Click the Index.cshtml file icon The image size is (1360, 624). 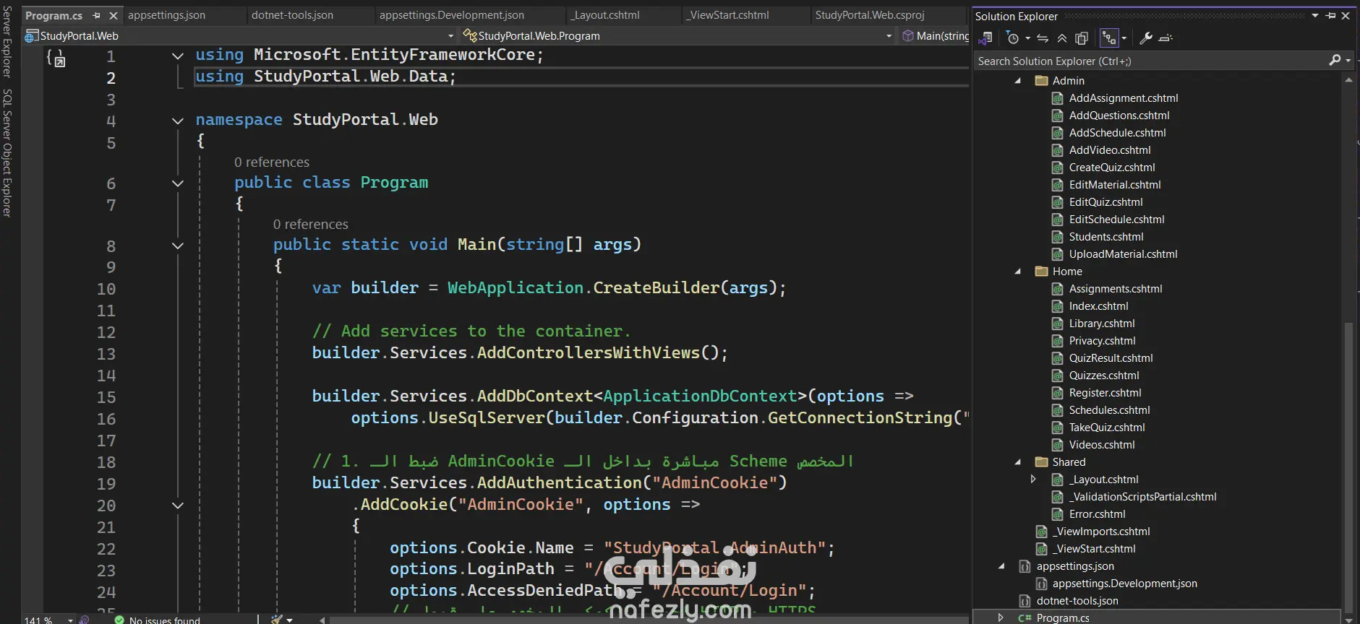[x=1057, y=306]
